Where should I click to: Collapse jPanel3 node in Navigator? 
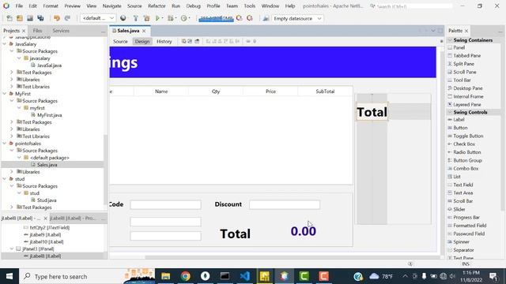[x=12, y=249]
